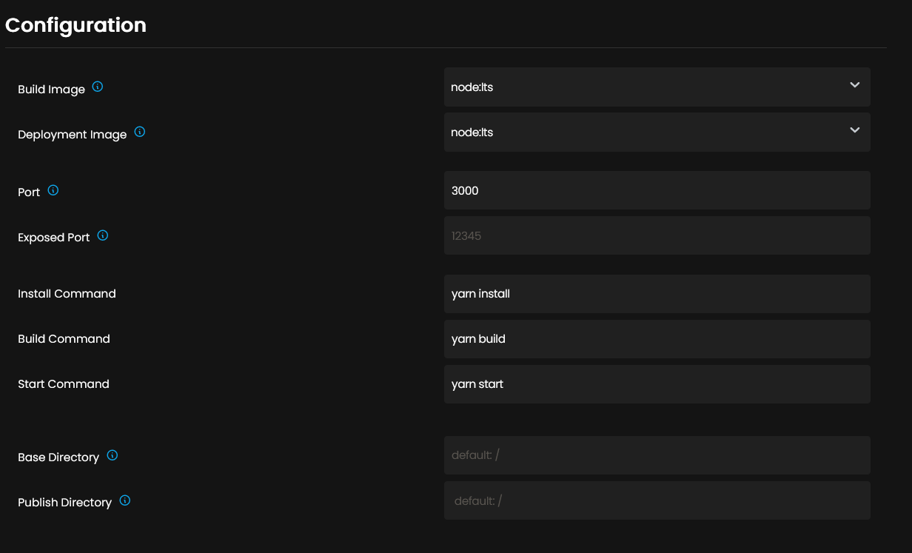912x553 pixels.
Task: Click the Deployment Image chevron arrow
Action: [x=854, y=132]
